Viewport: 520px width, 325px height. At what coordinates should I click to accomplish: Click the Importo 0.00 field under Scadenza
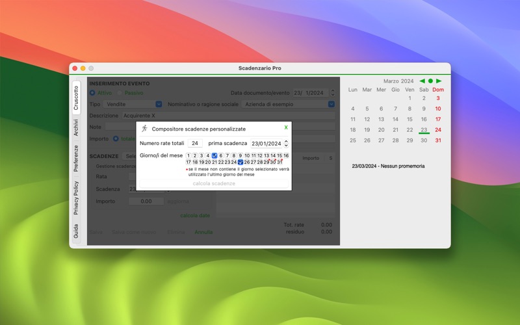point(146,201)
